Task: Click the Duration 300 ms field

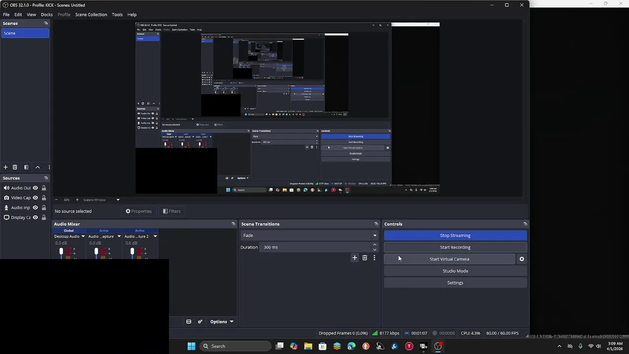Action: [x=315, y=247]
